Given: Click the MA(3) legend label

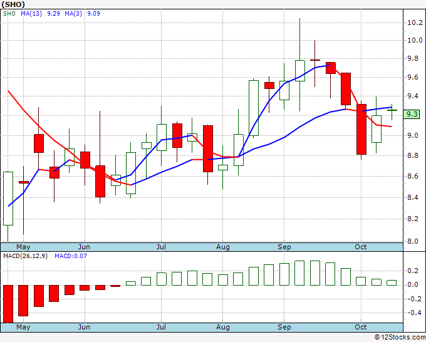Looking at the screenshot, I should 73,14.
